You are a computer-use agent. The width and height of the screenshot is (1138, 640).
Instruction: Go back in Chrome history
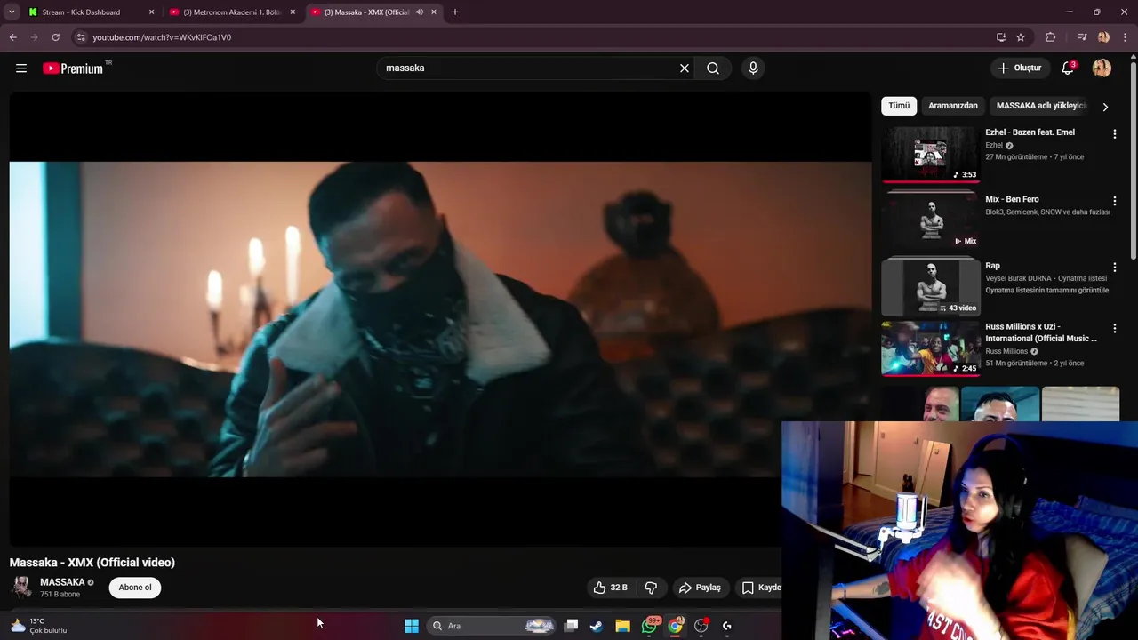tap(12, 37)
